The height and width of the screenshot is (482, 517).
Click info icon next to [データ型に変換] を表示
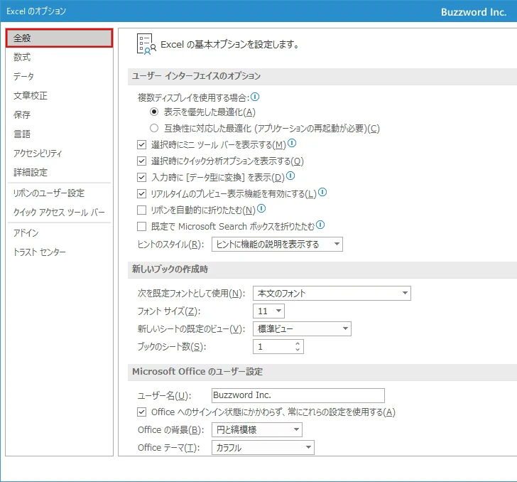[x=290, y=176]
